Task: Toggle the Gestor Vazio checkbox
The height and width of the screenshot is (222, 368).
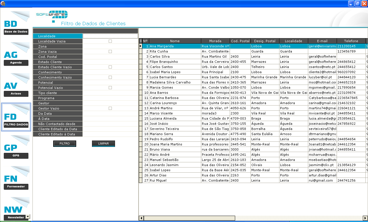Action: 110,108
